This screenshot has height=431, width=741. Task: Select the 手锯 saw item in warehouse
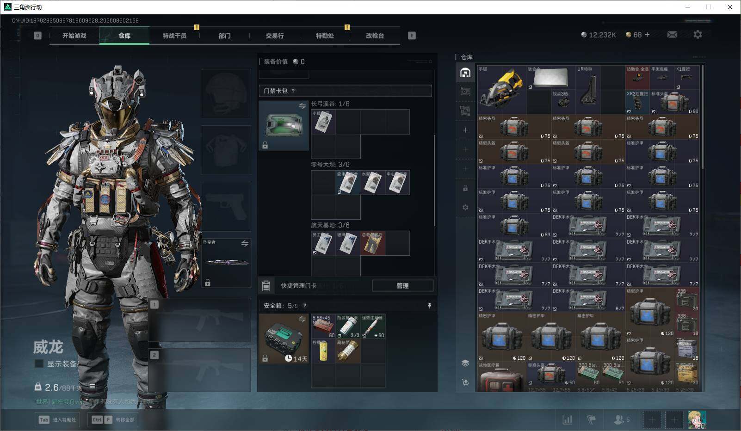[x=502, y=90]
